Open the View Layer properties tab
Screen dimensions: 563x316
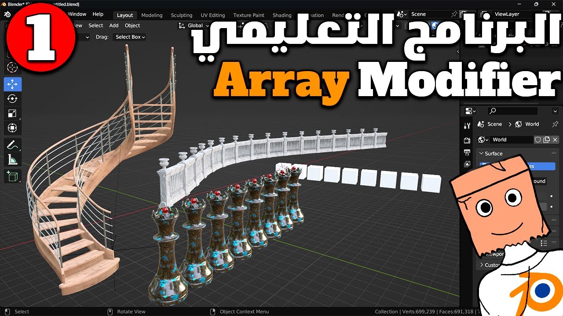point(467,164)
